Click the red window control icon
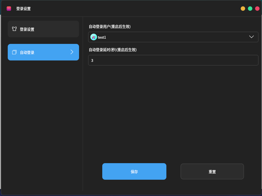This screenshot has height=196, width=262. tap(257, 9)
